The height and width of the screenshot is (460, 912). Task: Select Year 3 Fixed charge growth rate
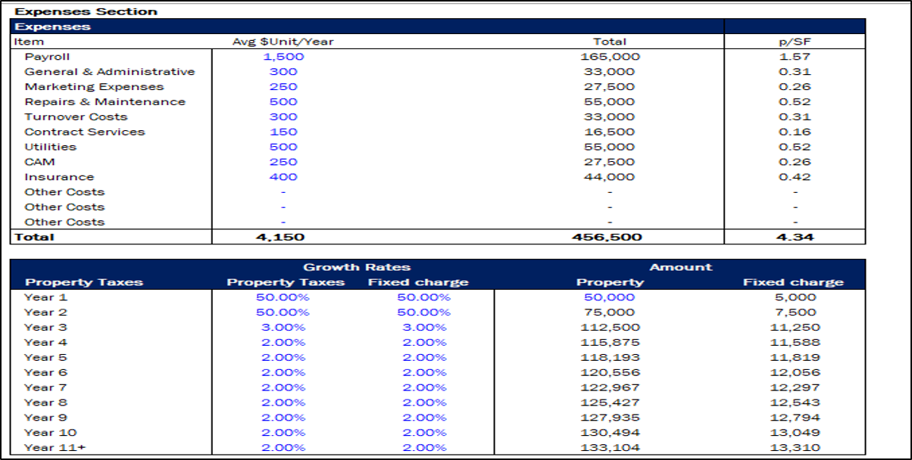[423, 328]
